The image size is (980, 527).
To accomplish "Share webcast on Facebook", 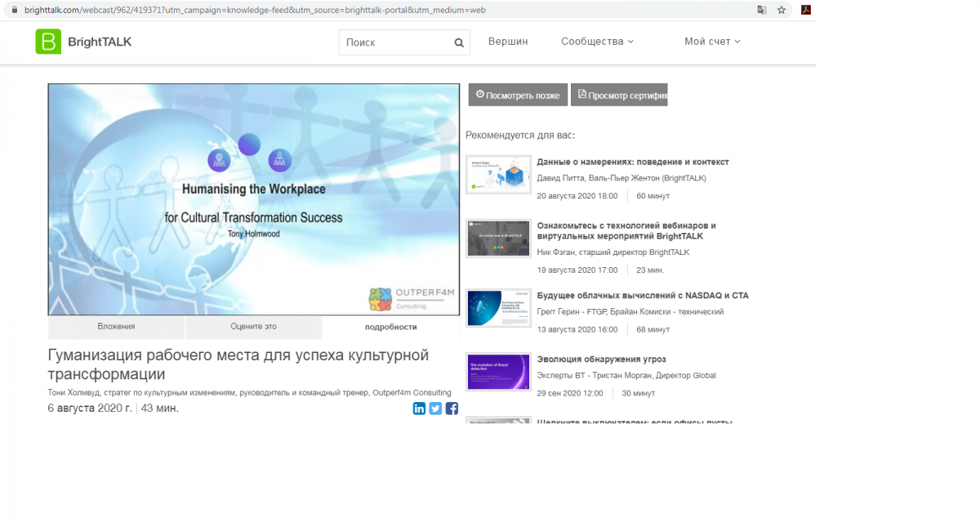I will point(452,409).
